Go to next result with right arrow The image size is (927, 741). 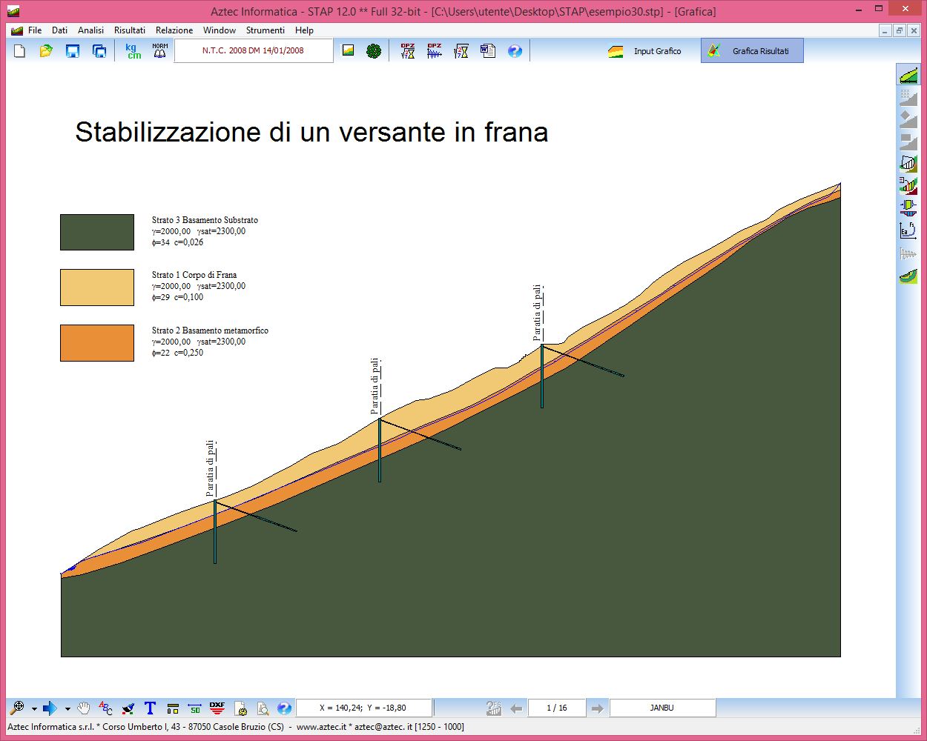click(597, 708)
